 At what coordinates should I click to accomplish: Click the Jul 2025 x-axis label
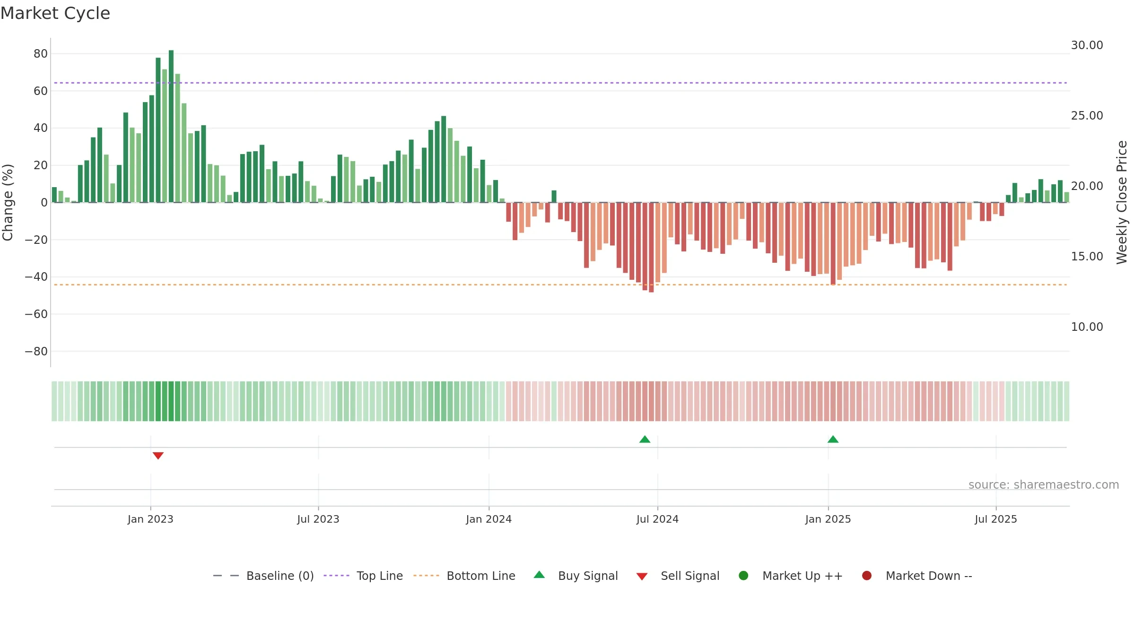[996, 519]
